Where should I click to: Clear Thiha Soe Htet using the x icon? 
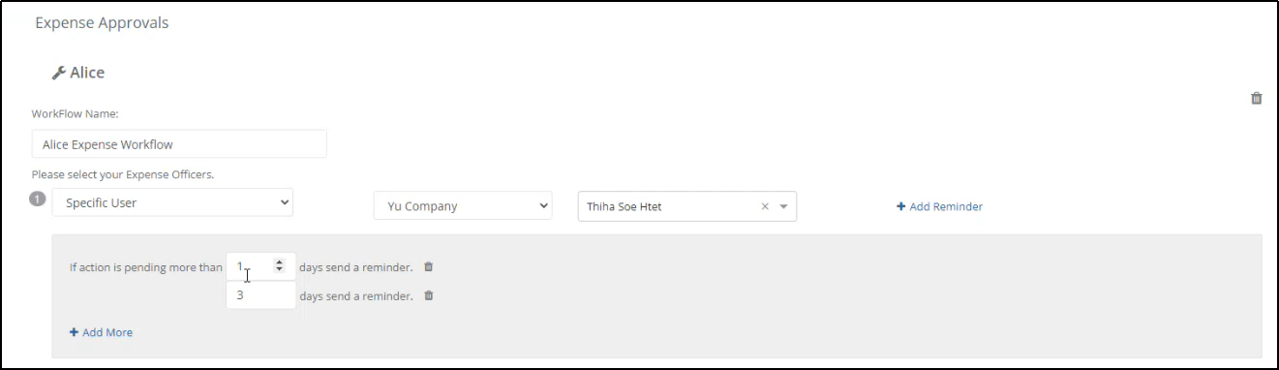coord(765,206)
